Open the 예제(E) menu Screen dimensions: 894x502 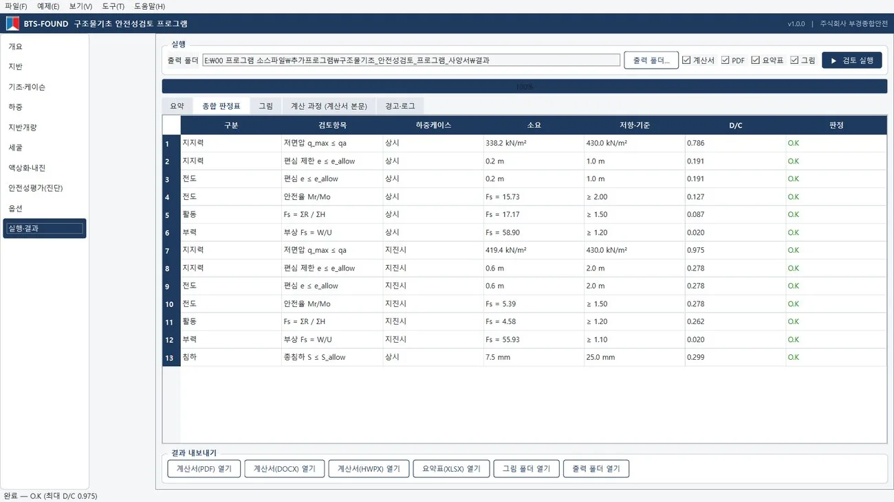48,6
